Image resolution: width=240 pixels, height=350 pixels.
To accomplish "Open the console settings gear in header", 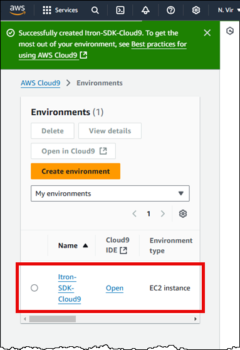I will point(196,10).
